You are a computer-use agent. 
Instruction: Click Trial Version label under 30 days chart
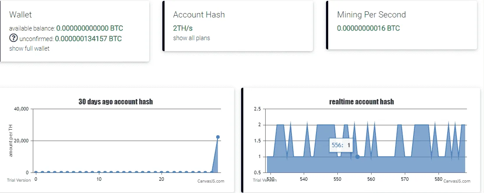(19, 180)
